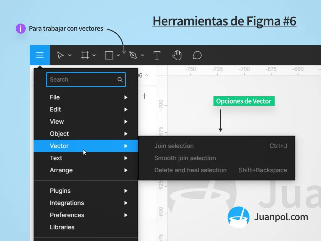The width and height of the screenshot is (321, 241).
Task: Click the magnifier icon in the search box
Action: [x=120, y=79]
